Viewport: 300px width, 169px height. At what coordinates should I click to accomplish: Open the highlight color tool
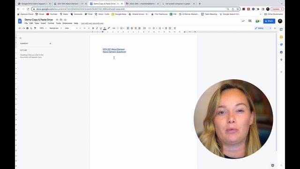click(109, 28)
